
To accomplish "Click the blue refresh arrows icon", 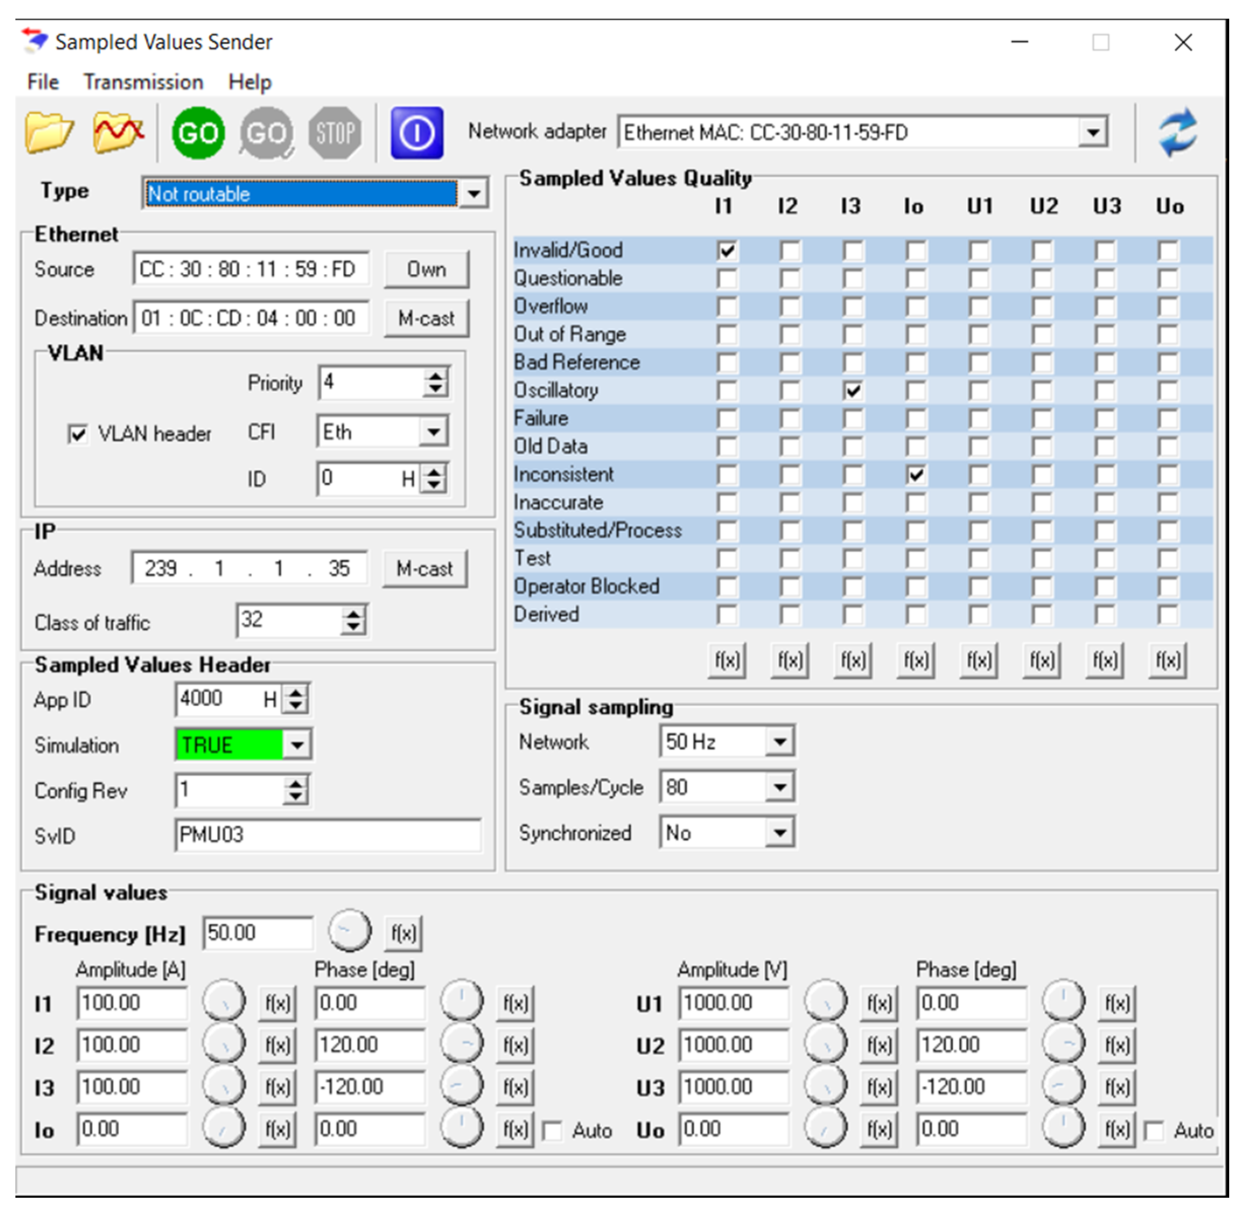I will click(1177, 133).
